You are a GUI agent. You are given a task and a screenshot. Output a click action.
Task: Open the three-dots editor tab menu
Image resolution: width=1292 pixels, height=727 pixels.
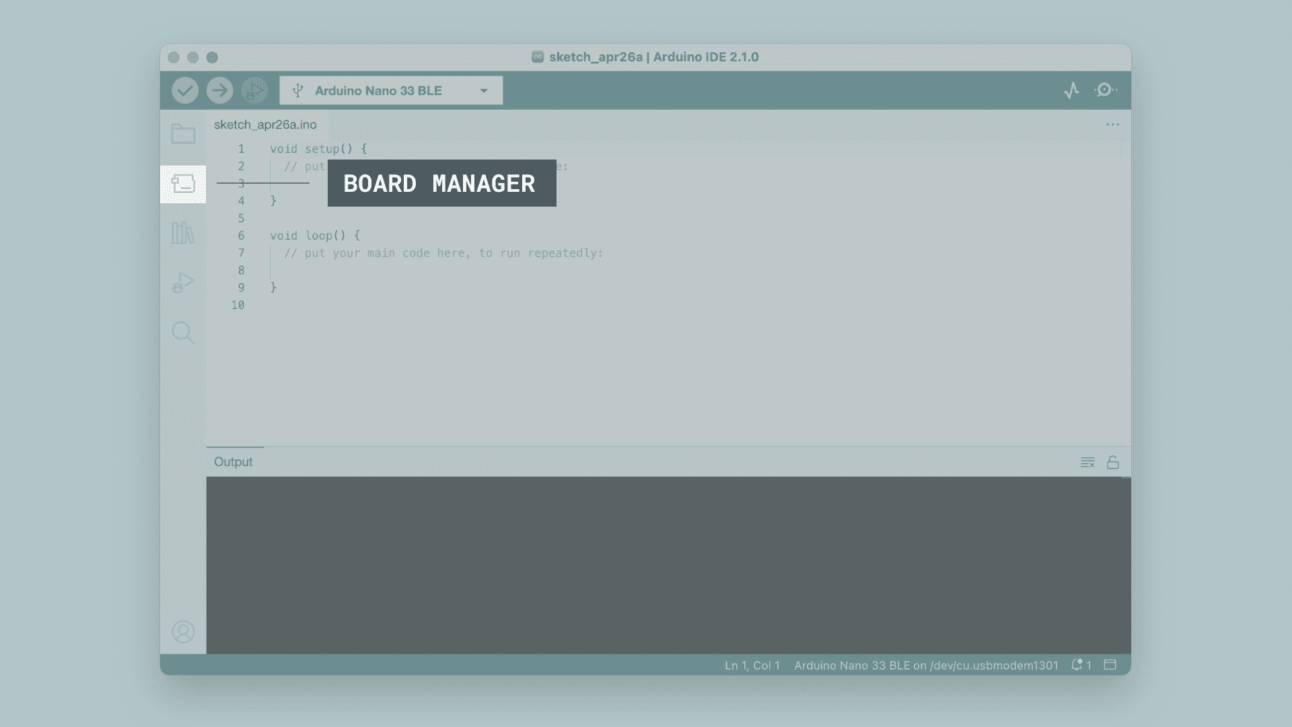(1112, 125)
